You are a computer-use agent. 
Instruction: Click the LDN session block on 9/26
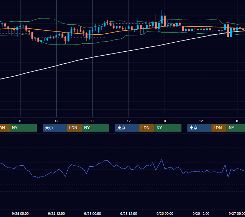point(219,128)
